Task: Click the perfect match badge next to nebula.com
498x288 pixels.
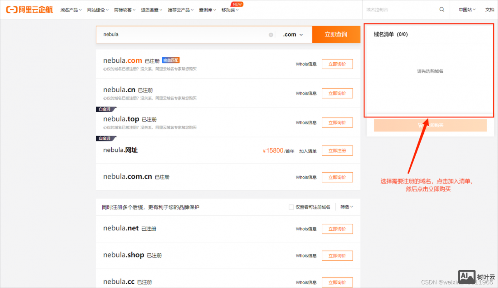Action: click(171, 60)
